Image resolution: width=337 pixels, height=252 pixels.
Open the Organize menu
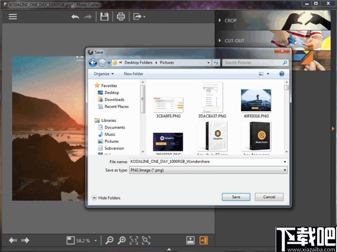pos(104,74)
